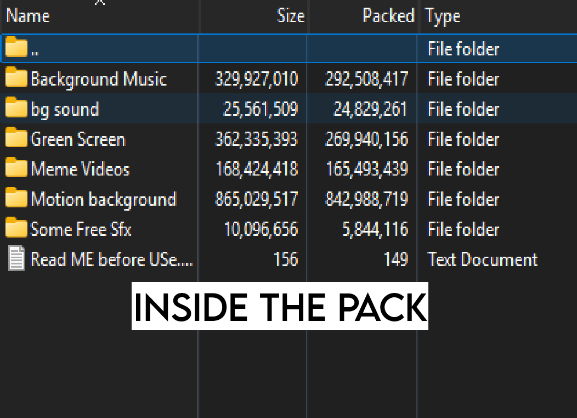The height and width of the screenshot is (418, 577).
Task: Select the Motion background folder name
Action: pyautogui.click(x=103, y=199)
